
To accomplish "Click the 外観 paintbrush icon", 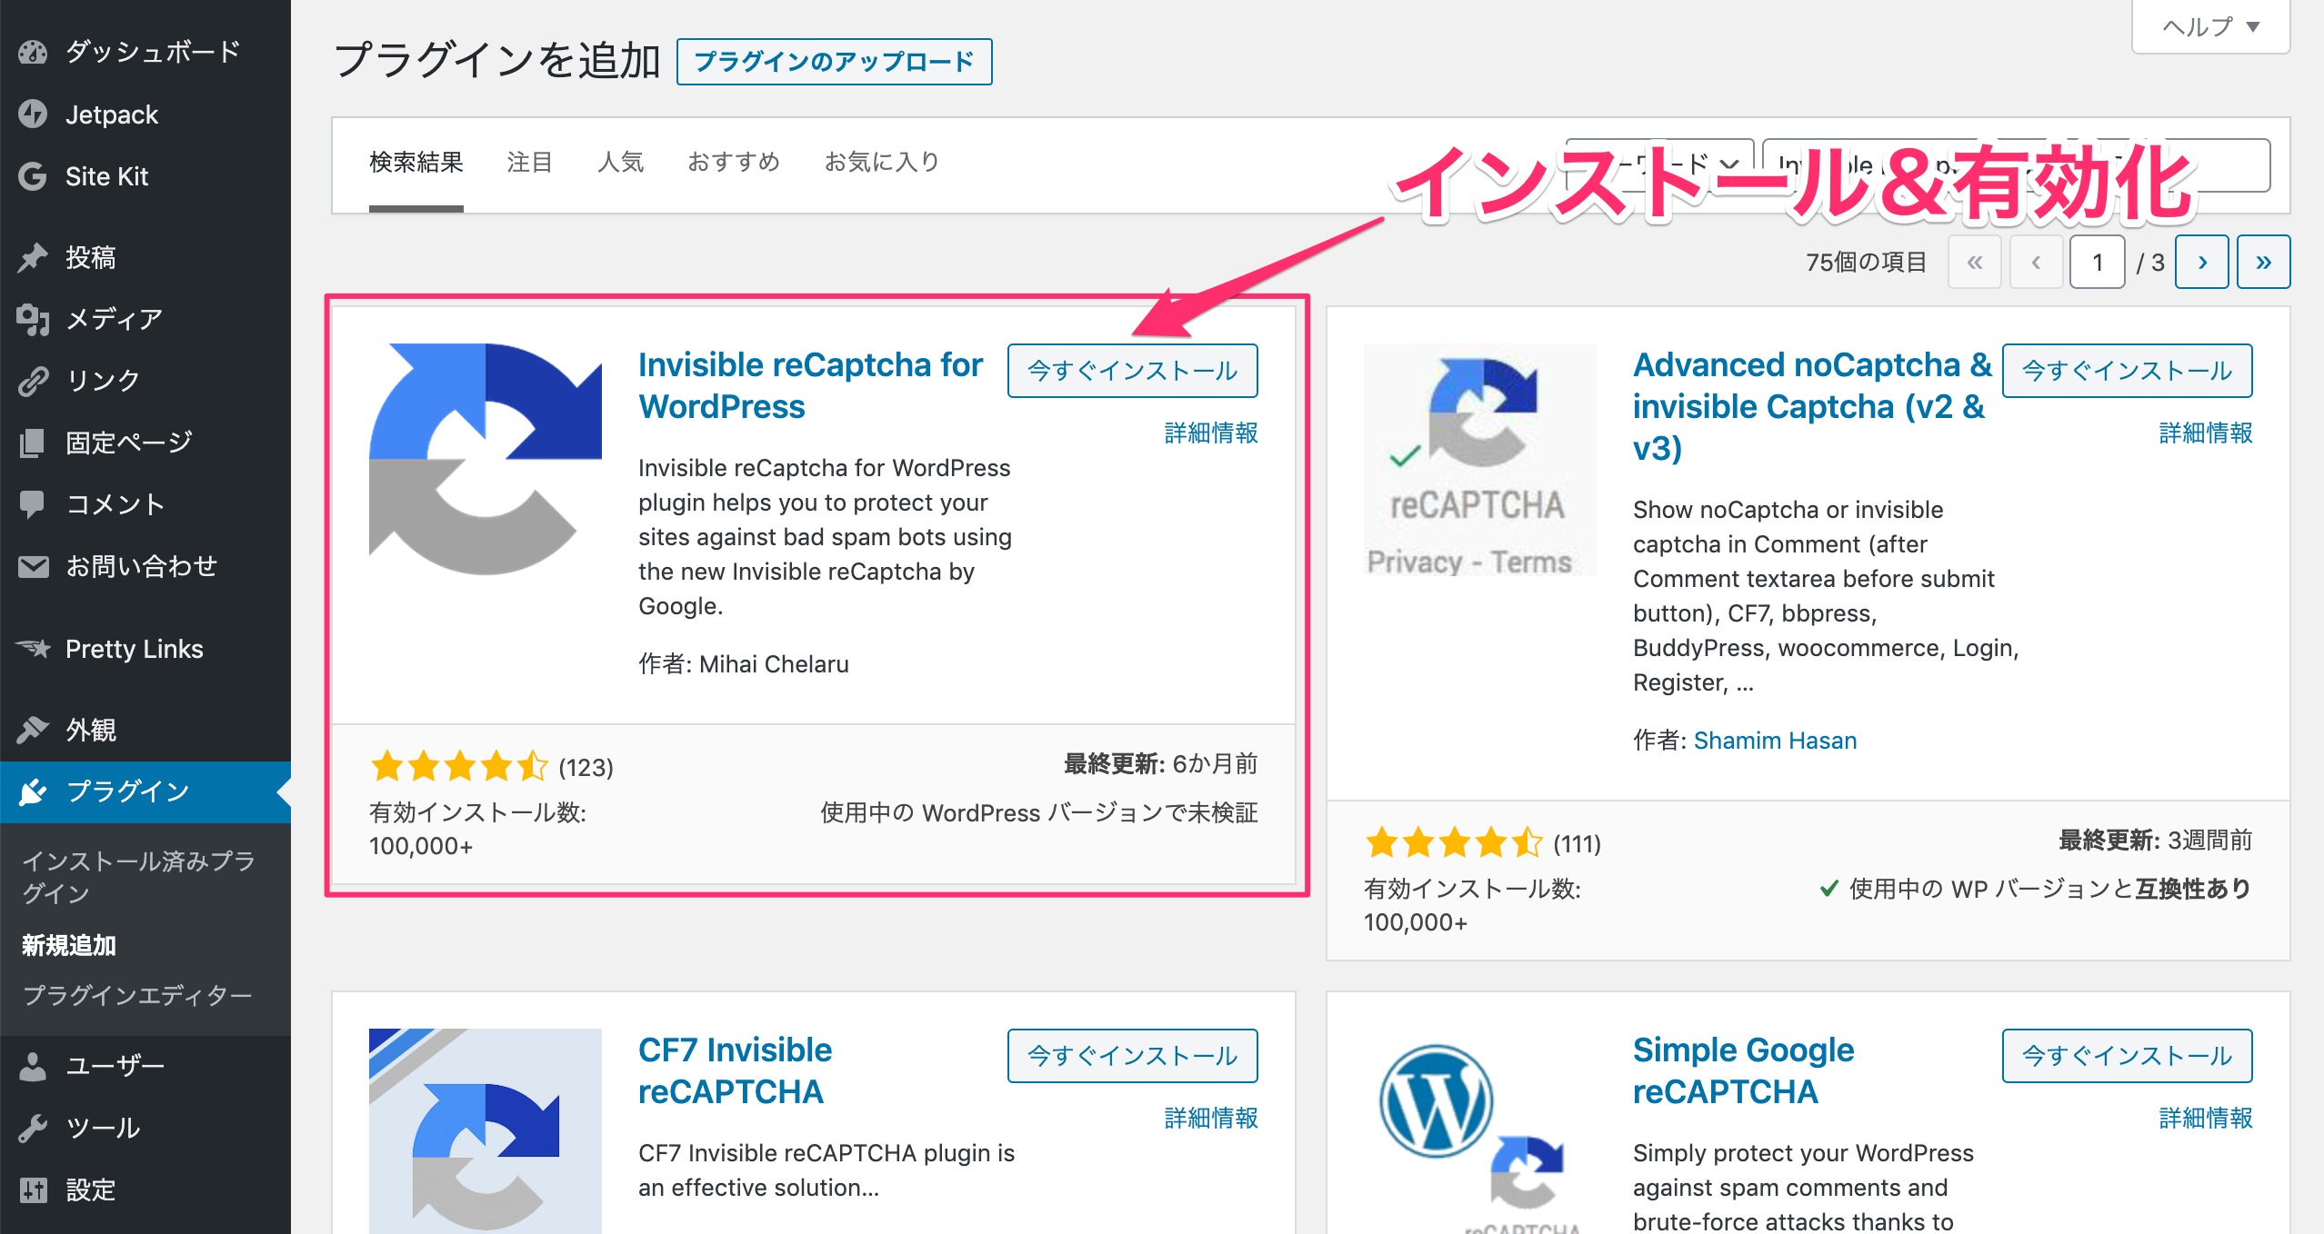I will (33, 730).
